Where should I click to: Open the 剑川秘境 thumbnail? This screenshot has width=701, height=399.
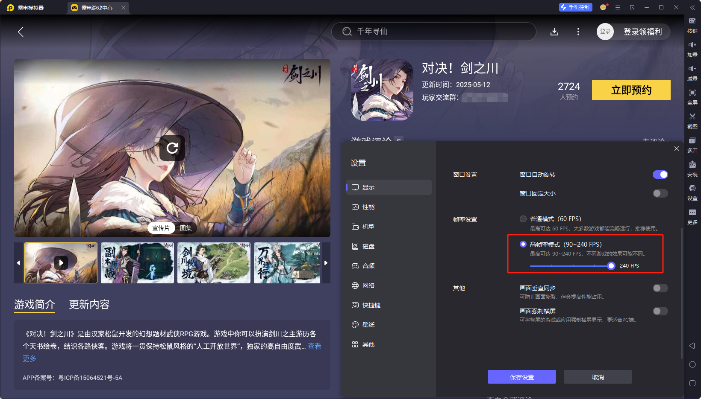[x=214, y=263]
